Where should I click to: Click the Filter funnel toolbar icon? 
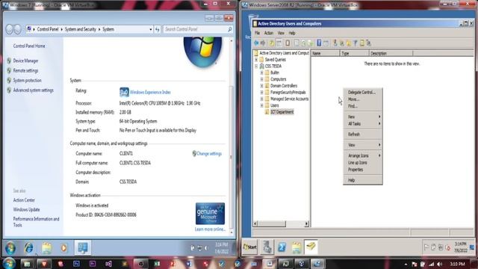(356, 43)
